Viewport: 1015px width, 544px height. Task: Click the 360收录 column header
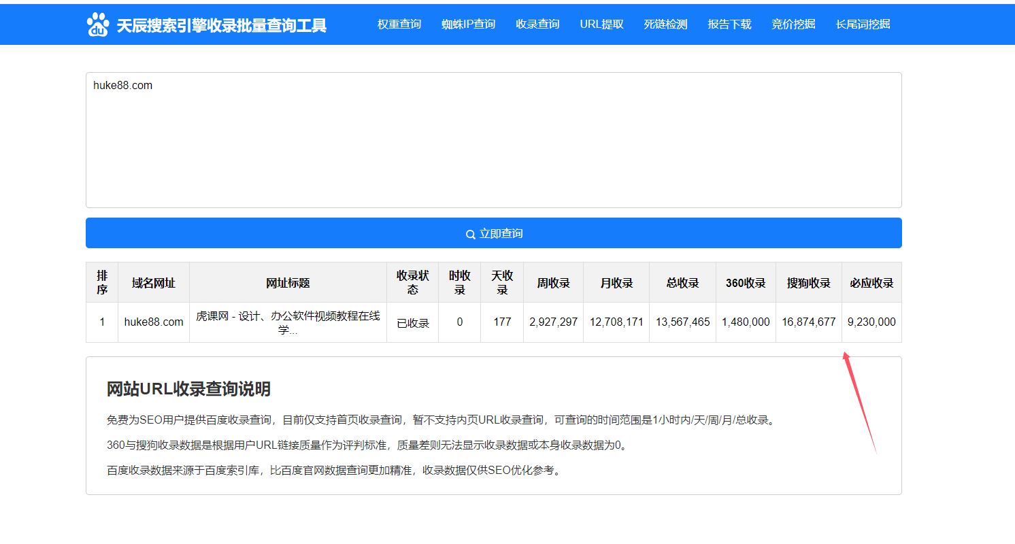[x=746, y=282]
